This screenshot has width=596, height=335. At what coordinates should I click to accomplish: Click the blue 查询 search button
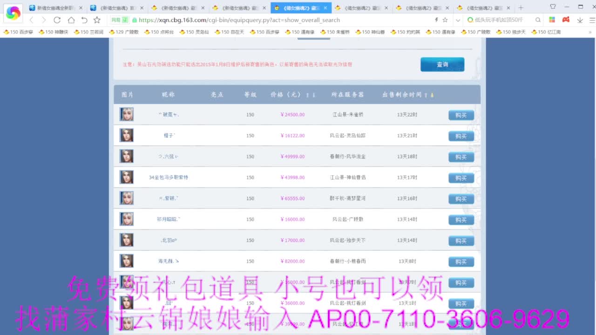tap(442, 65)
